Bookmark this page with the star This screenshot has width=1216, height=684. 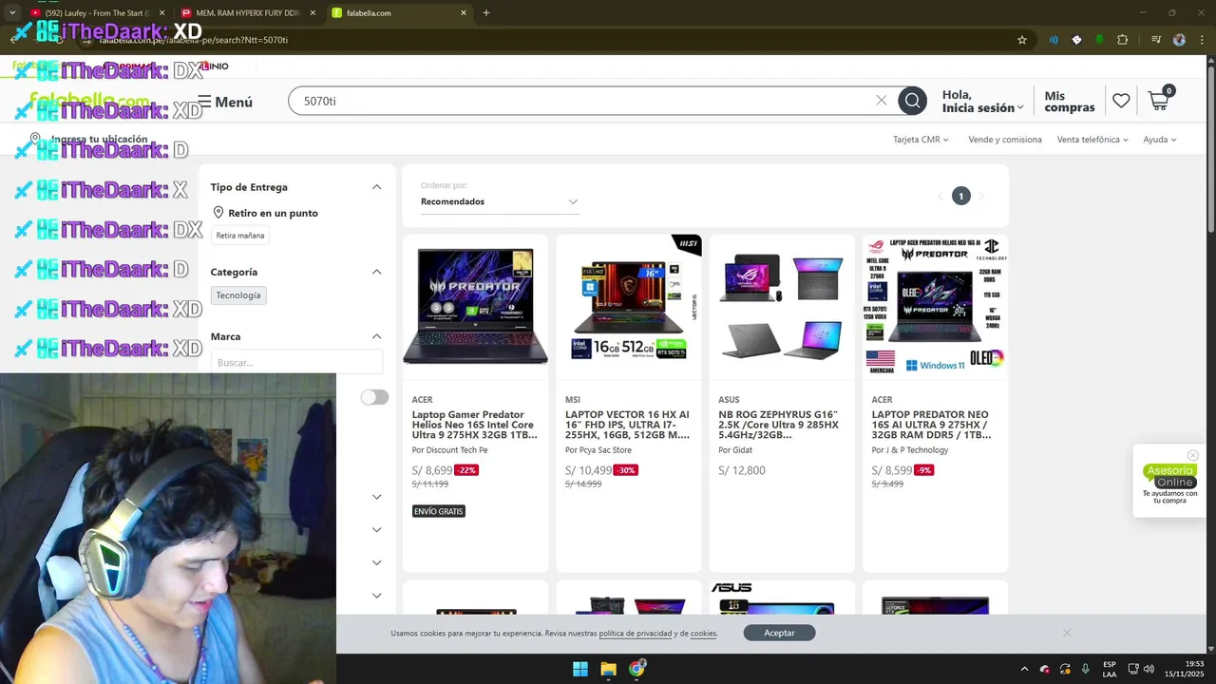click(1022, 40)
